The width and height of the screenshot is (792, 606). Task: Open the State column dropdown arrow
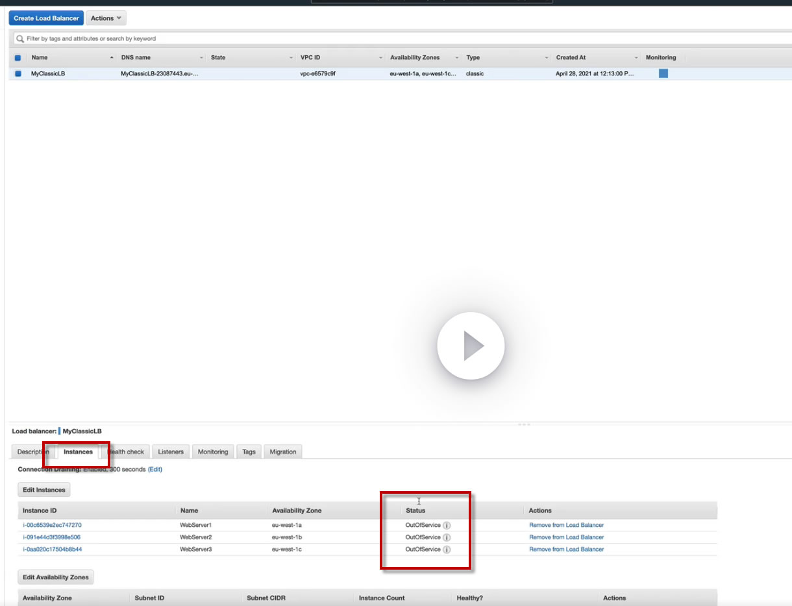291,58
